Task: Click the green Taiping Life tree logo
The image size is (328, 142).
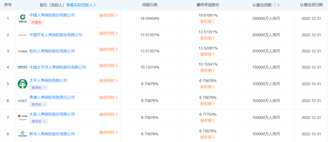Action: [22, 84]
